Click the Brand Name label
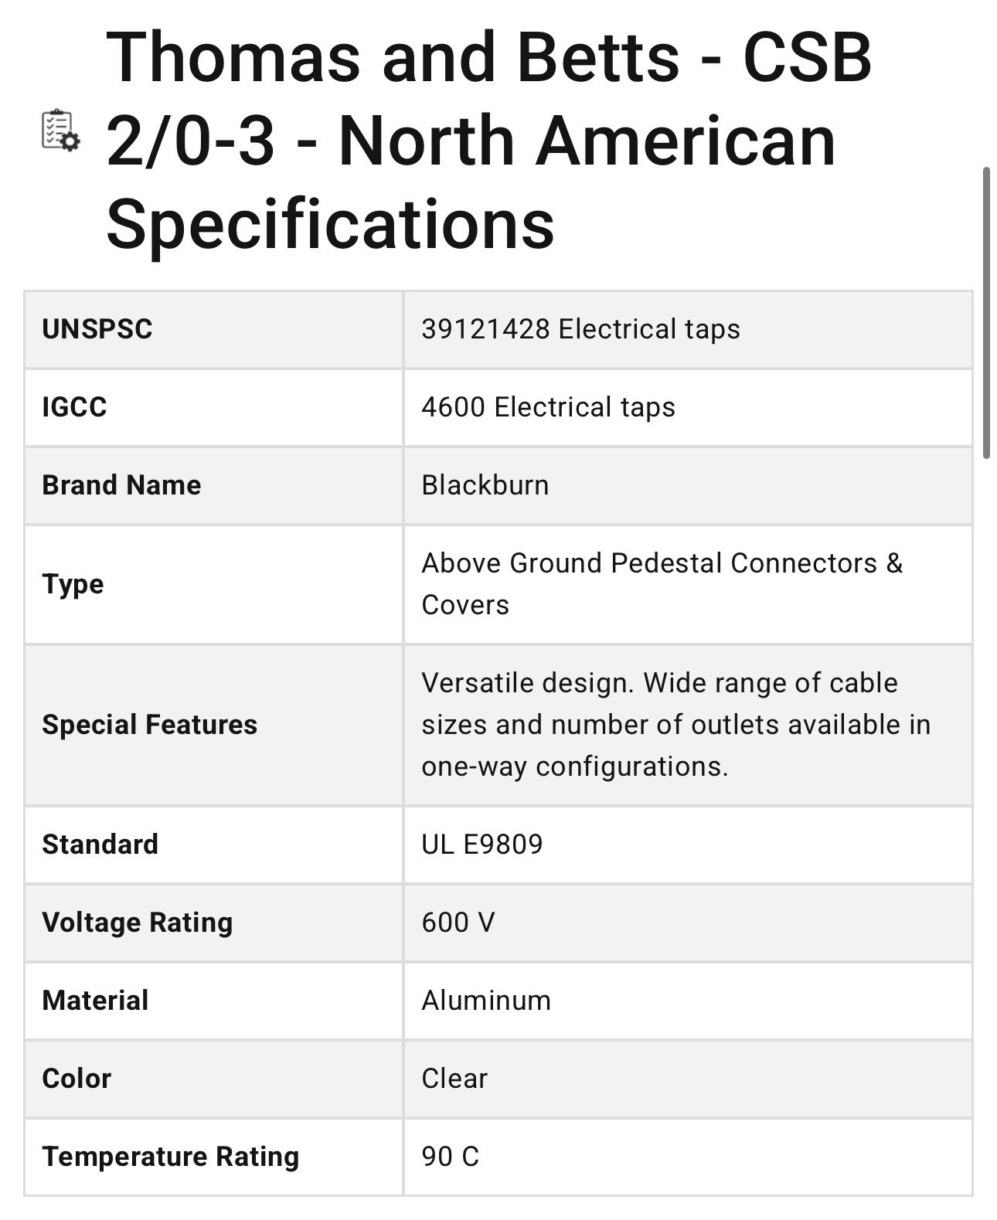Screen dimensions: 997x1220 121,485
